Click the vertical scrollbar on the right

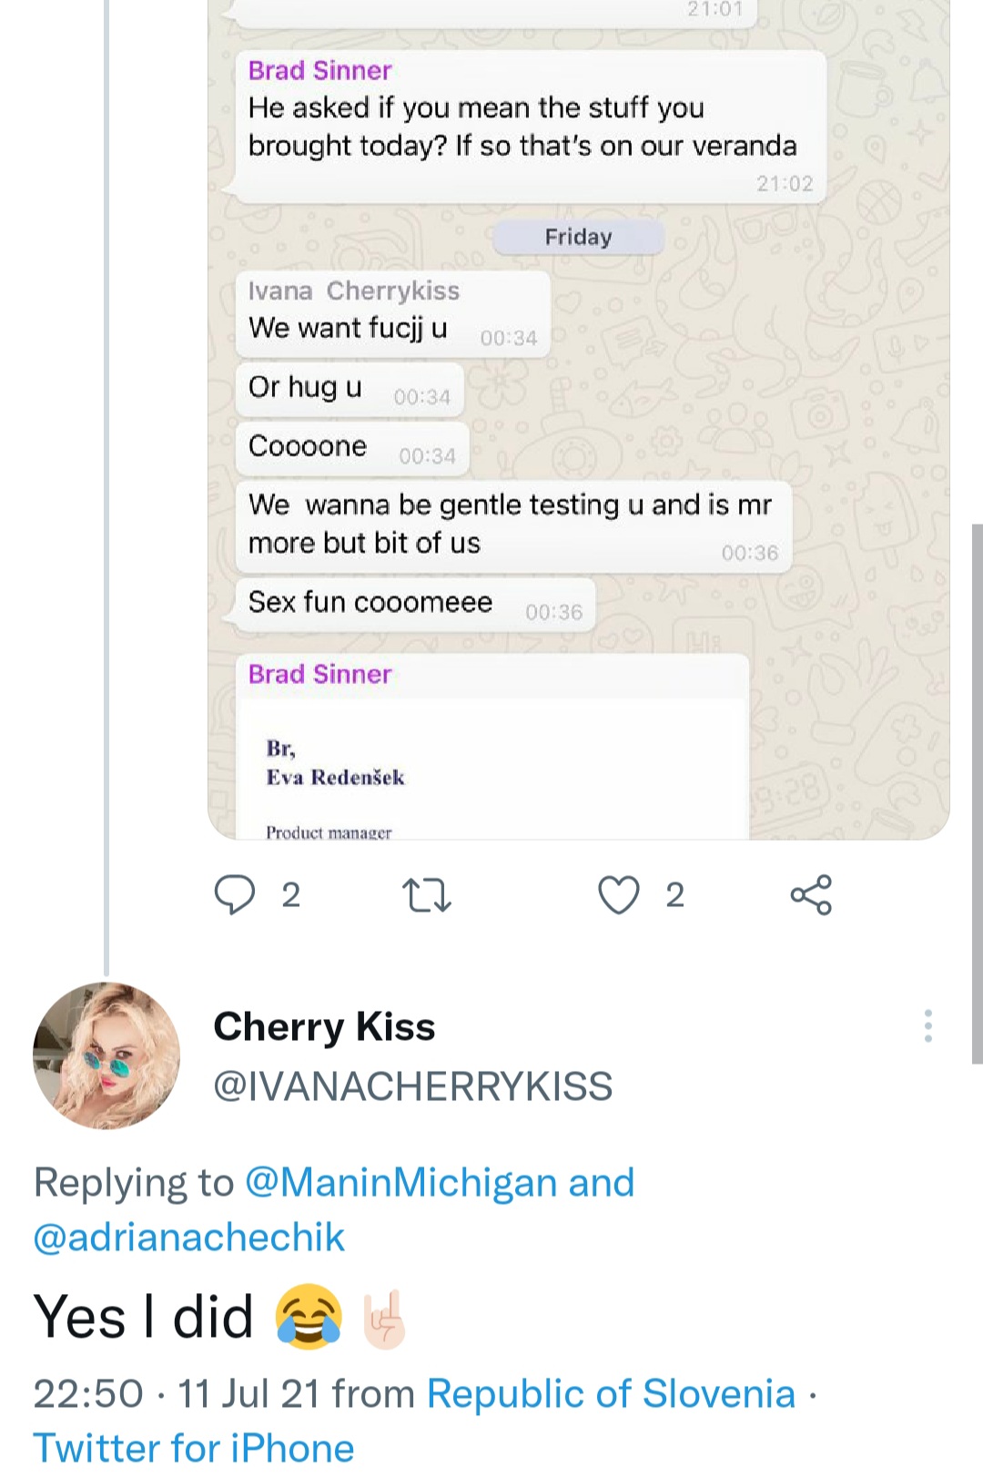click(x=977, y=792)
